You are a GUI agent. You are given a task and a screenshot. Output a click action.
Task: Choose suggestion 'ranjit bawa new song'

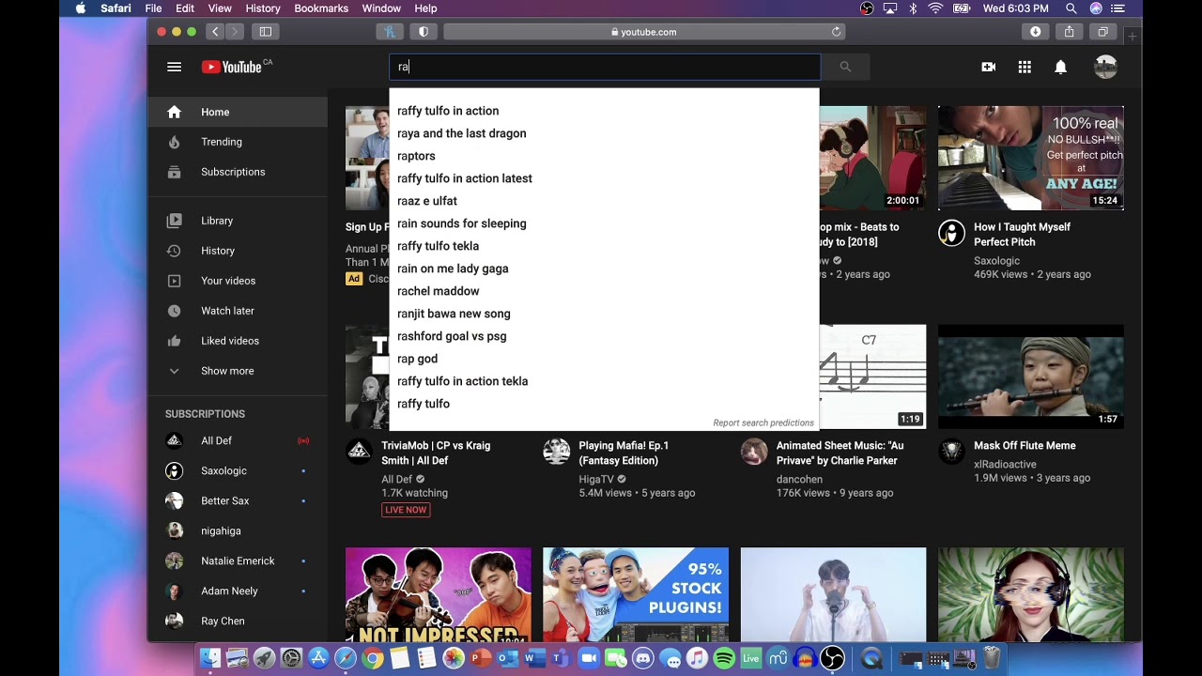click(604, 314)
